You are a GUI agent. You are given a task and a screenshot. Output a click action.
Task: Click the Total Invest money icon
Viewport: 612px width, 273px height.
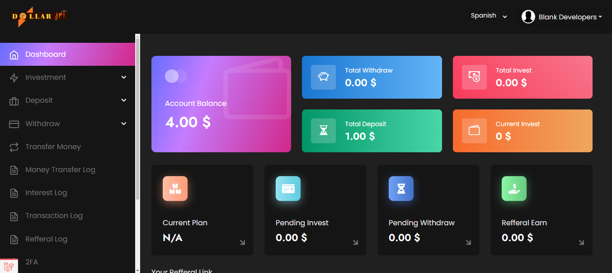[474, 77]
